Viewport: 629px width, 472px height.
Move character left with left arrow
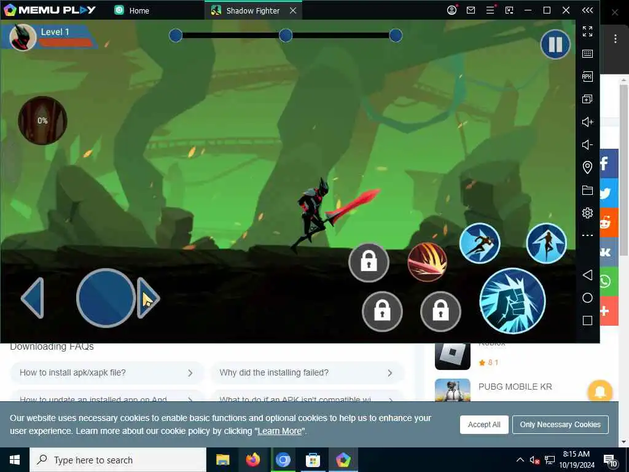click(x=33, y=298)
